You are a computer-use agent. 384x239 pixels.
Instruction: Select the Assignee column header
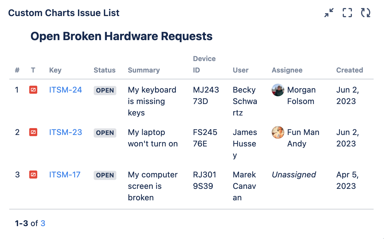tap(287, 70)
